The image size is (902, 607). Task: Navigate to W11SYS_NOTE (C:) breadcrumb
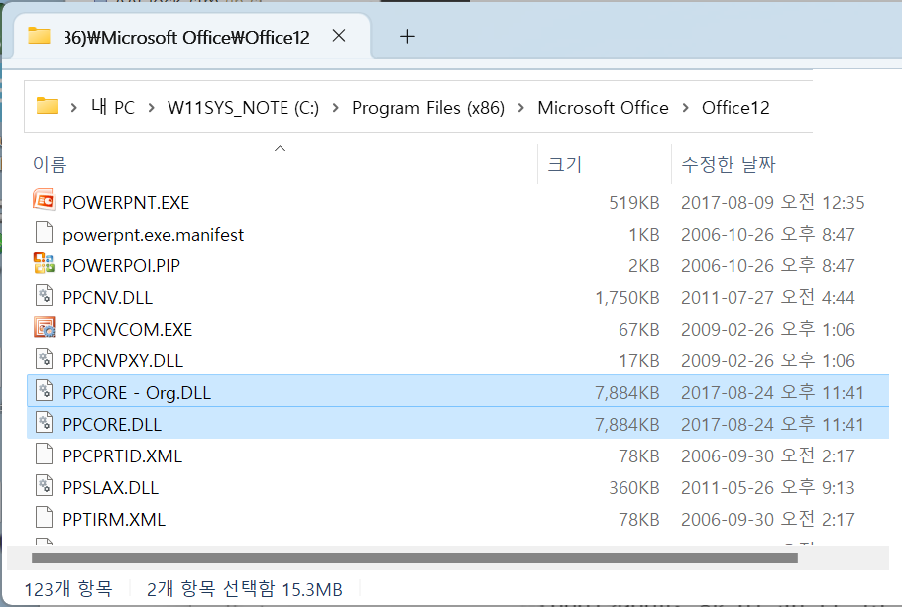[x=243, y=108]
